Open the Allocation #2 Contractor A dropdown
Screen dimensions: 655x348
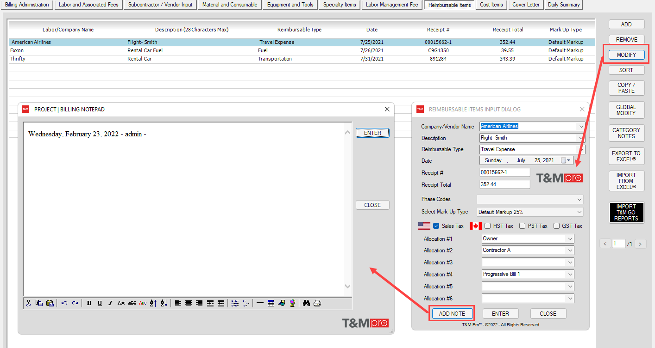(x=570, y=250)
